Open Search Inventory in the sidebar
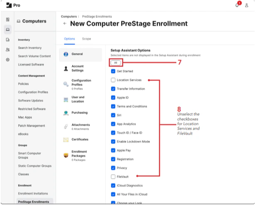Image resolution: width=258 pixels, height=205 pixels. pos(30,48)
